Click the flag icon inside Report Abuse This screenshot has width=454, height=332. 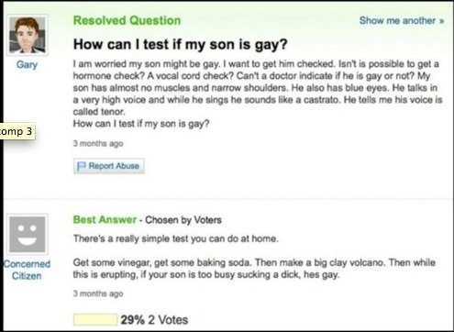tap(81, 166)
